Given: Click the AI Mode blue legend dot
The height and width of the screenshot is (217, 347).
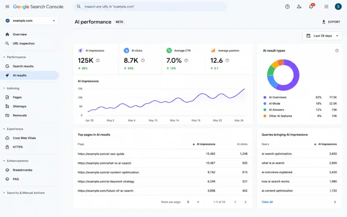Looking at the screenshot, I should tap(265, 103).
